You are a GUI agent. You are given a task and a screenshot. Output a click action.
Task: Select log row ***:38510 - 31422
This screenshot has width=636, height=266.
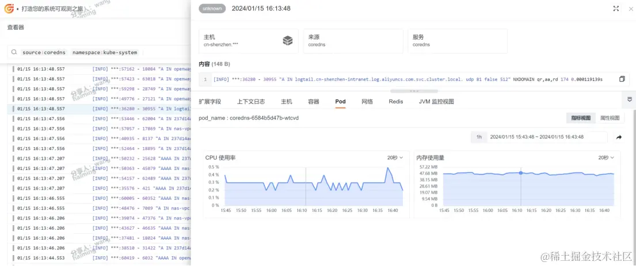point(100,248)
